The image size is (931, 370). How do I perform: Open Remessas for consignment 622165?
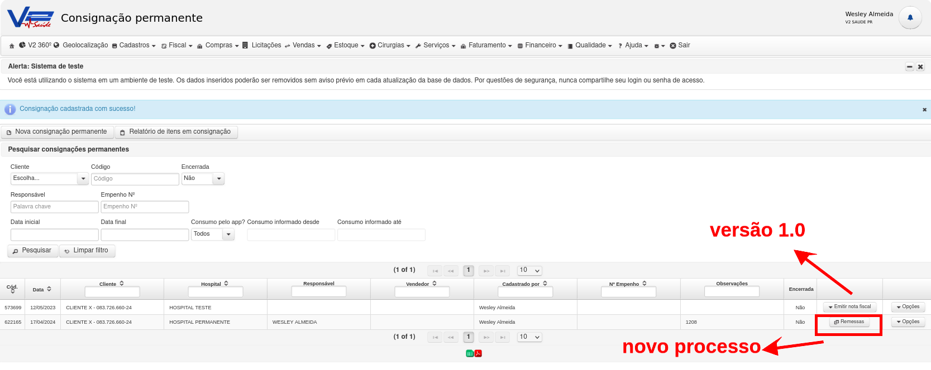click(849, 322)
